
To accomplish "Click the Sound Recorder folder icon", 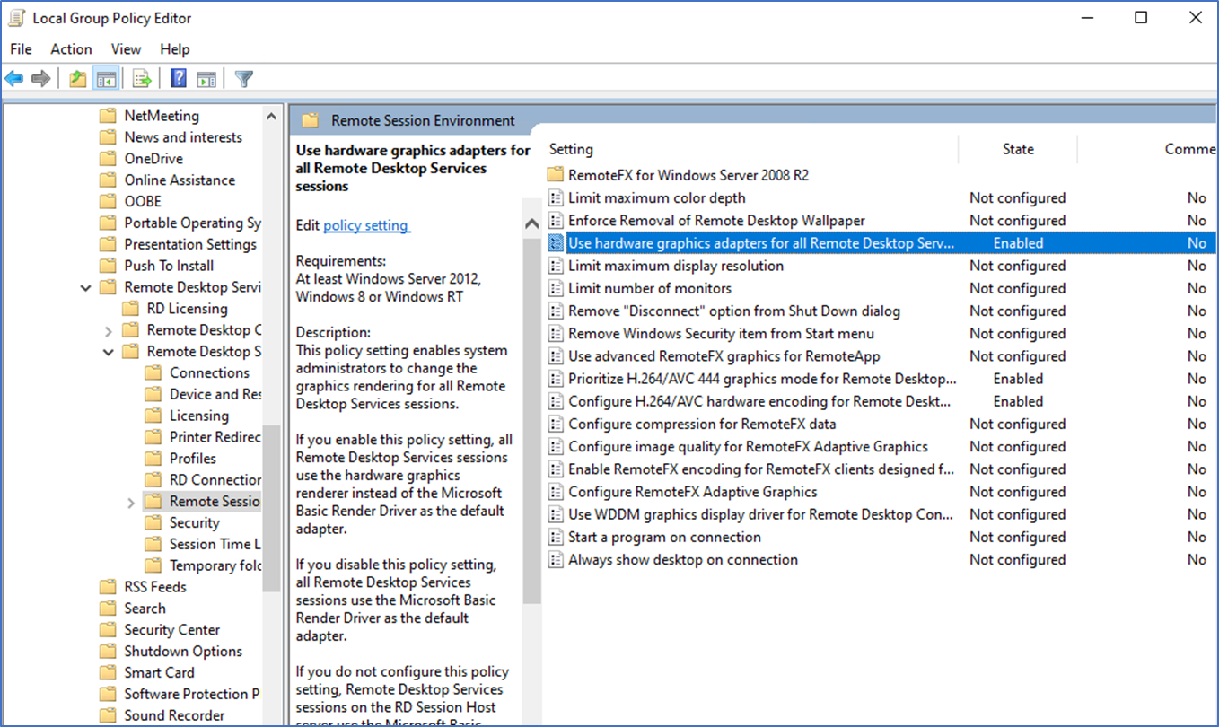I will click(x=109, y=716).
